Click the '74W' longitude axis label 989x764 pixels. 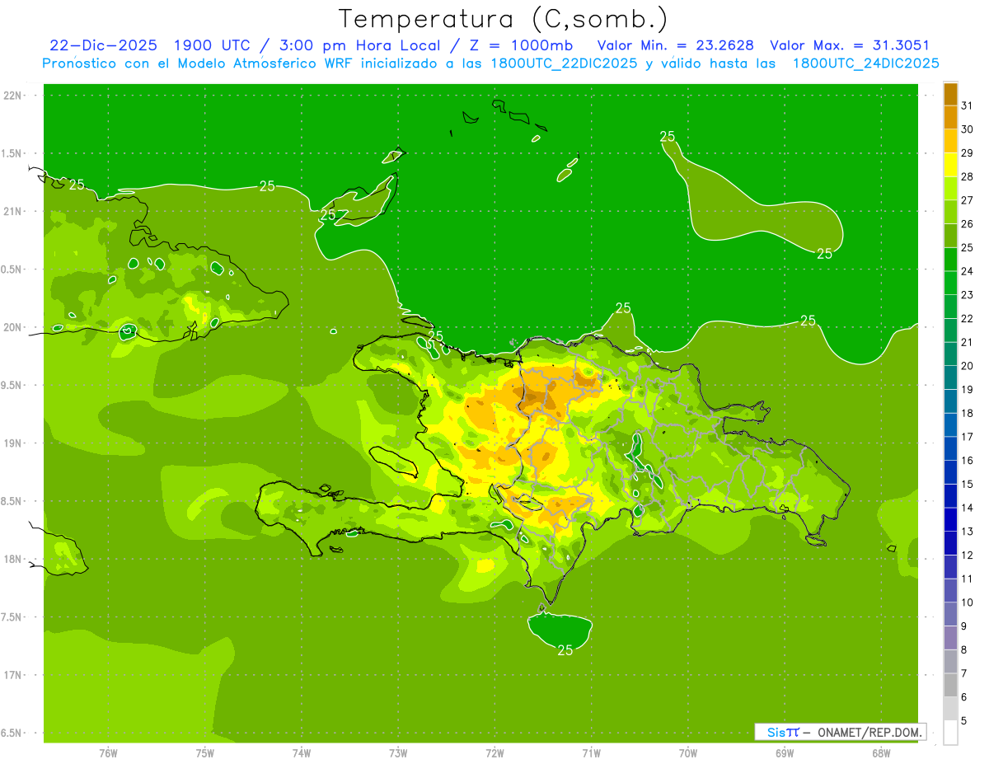pyautogui.click(x=302, y=752)
